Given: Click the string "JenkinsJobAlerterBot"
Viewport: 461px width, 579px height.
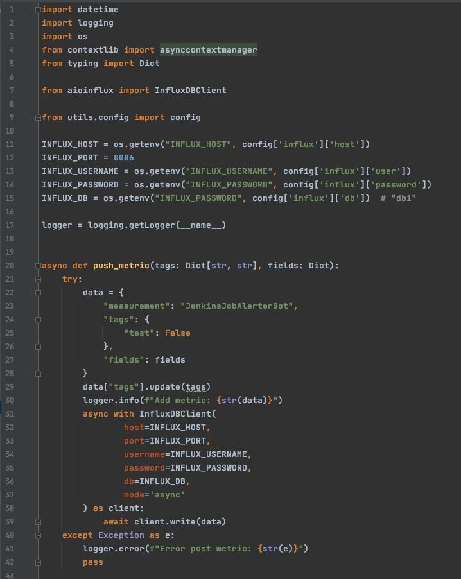Looking at the screenshot, I should pyautogui.click(x=236, y=306).
